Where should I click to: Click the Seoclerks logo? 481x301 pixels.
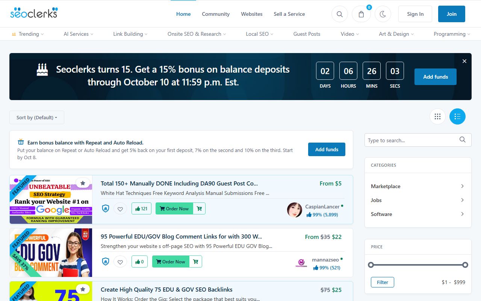click(x=34, y=13)
